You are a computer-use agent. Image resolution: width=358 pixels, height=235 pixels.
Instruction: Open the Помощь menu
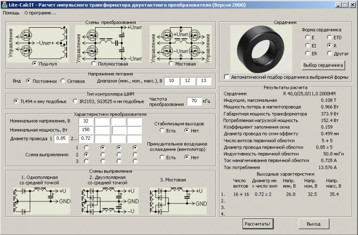(x=11, y=13)
